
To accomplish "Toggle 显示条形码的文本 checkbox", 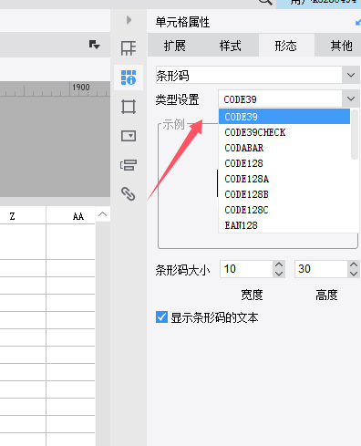I will (x=161, y=317).
